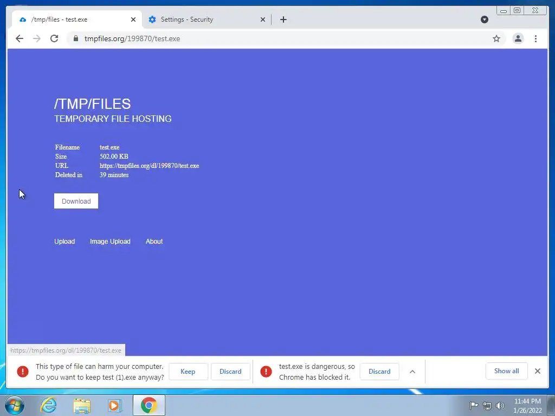
Task: Open the taskbar clock showing 11:44 PM
Action: coord(527,406)
